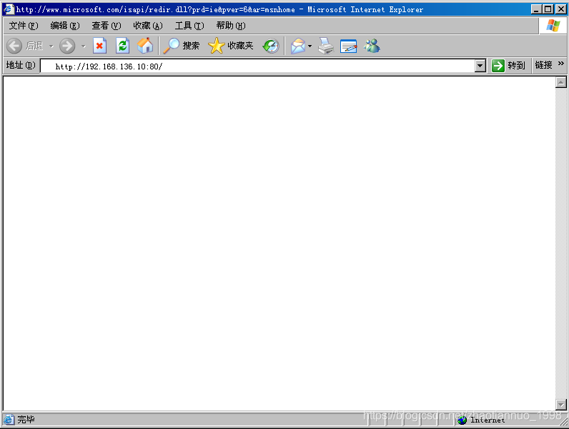Click in the address bar URL field
Screen dimensions: 569x429
point(257,66)
